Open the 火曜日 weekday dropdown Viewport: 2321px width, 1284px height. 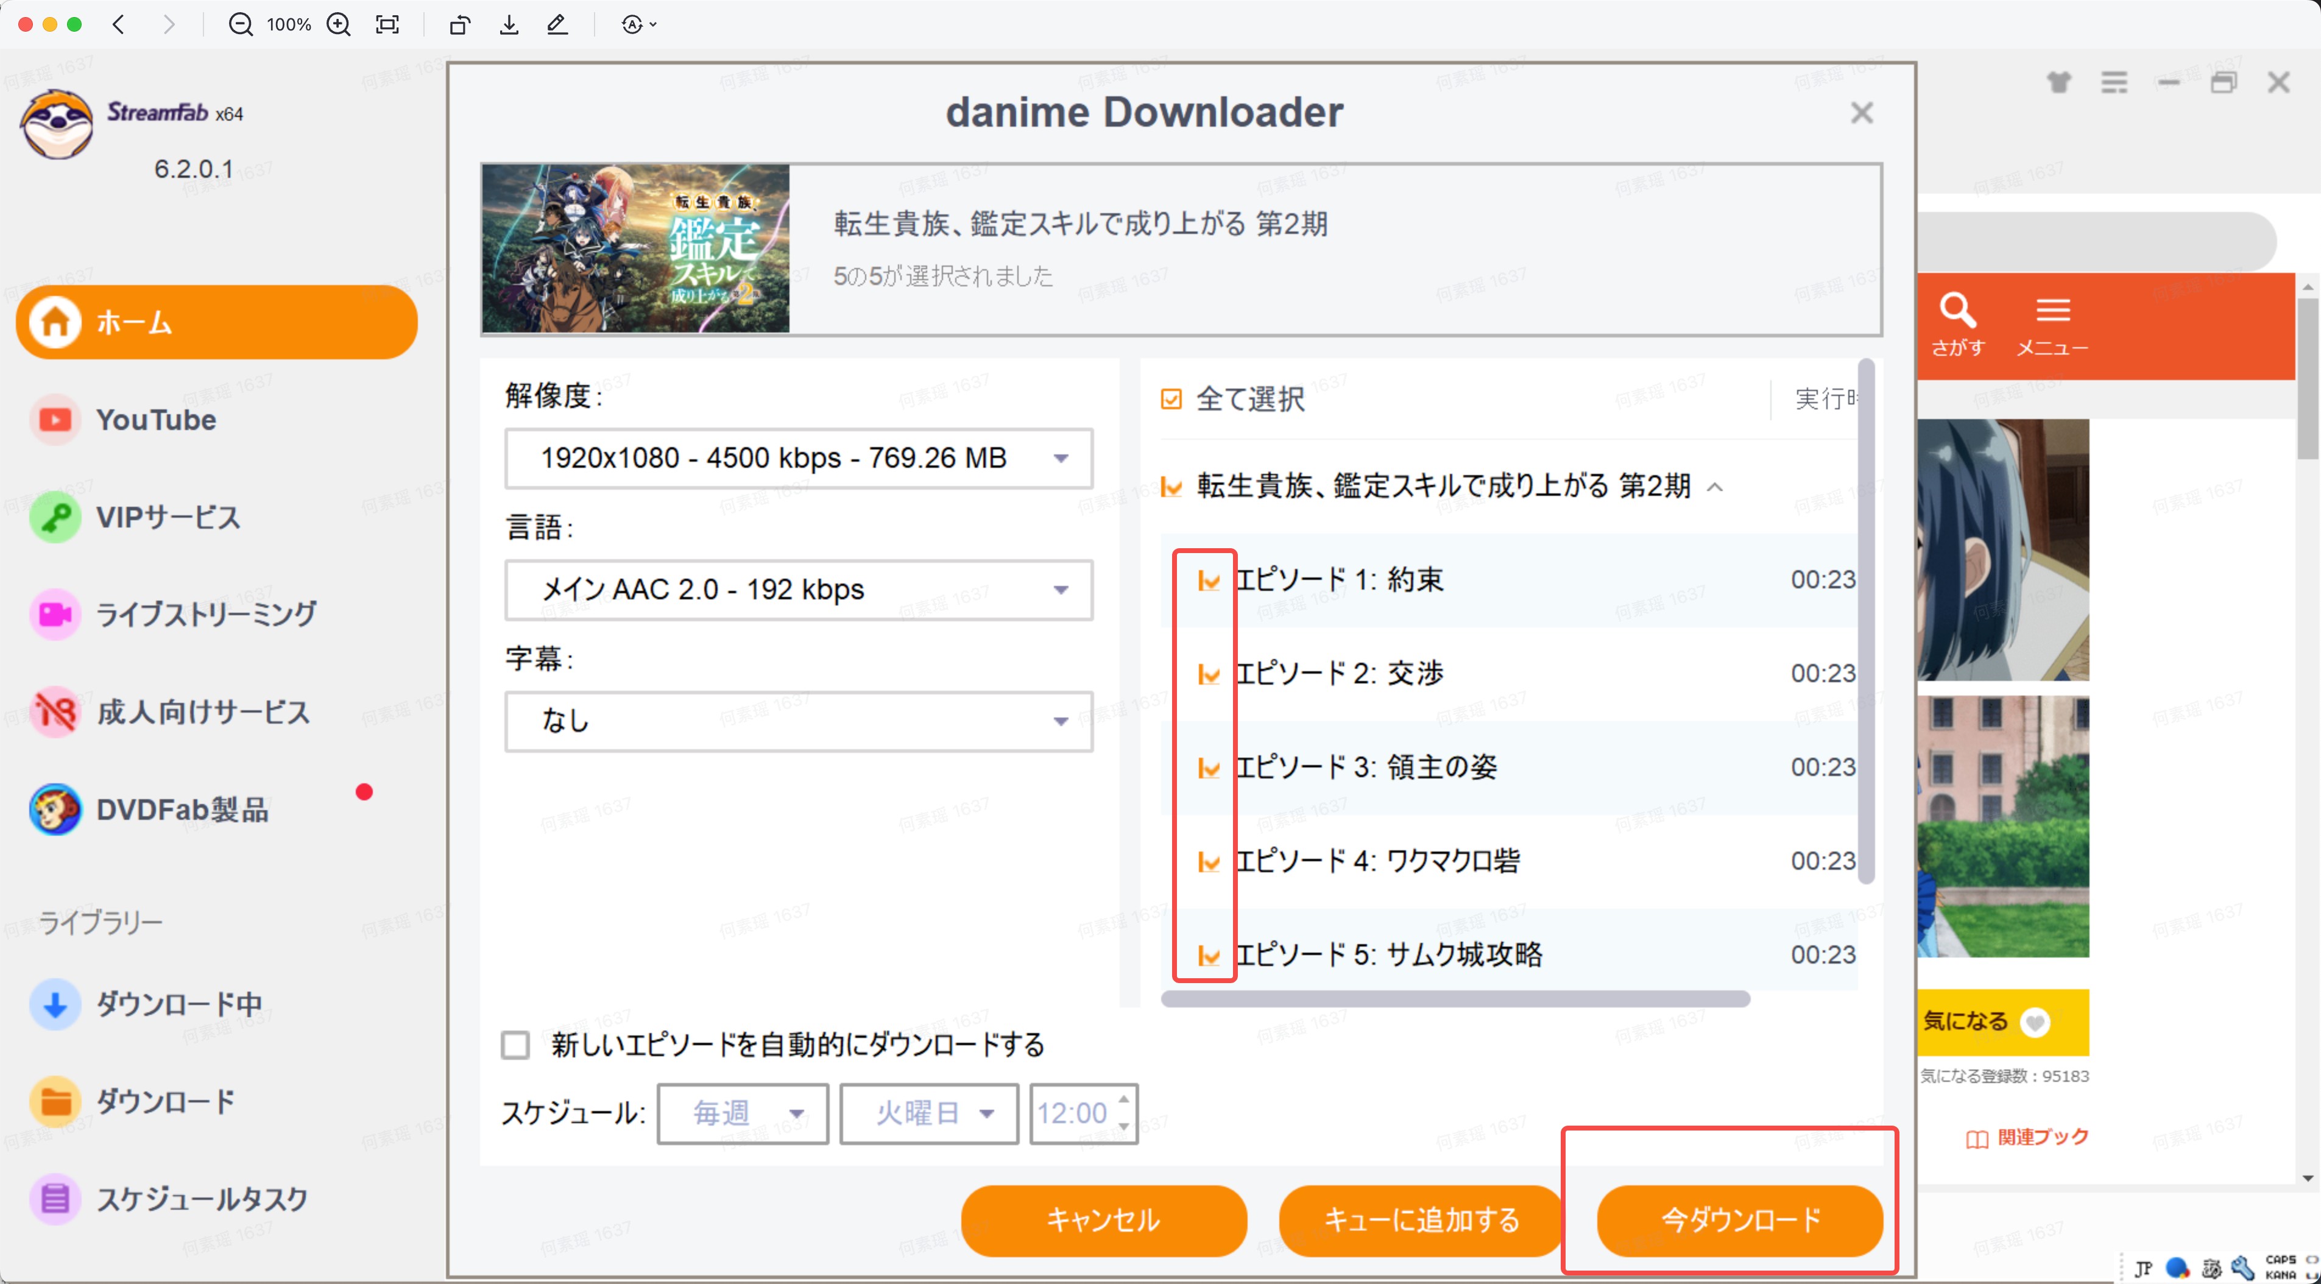tap(929, 1113)
